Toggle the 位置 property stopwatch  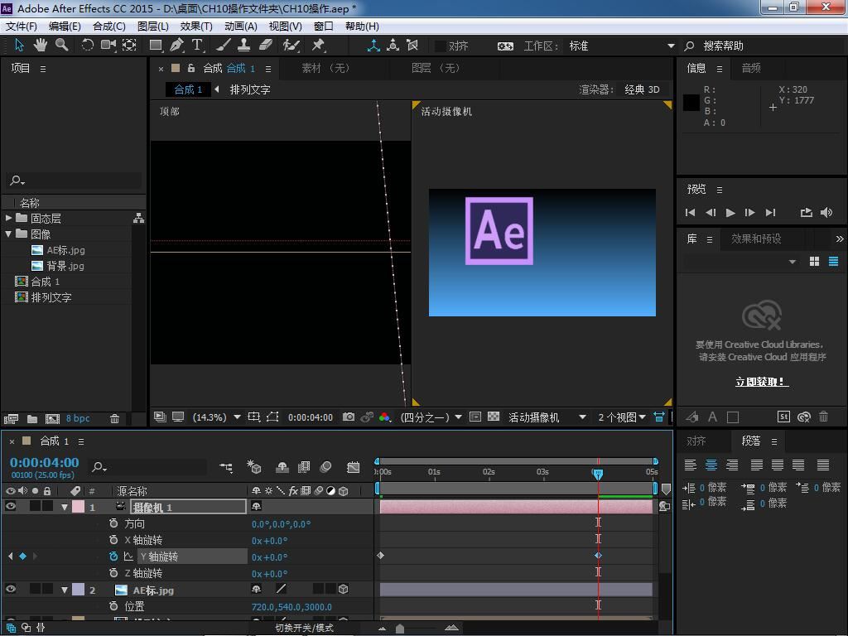(113, 606)
